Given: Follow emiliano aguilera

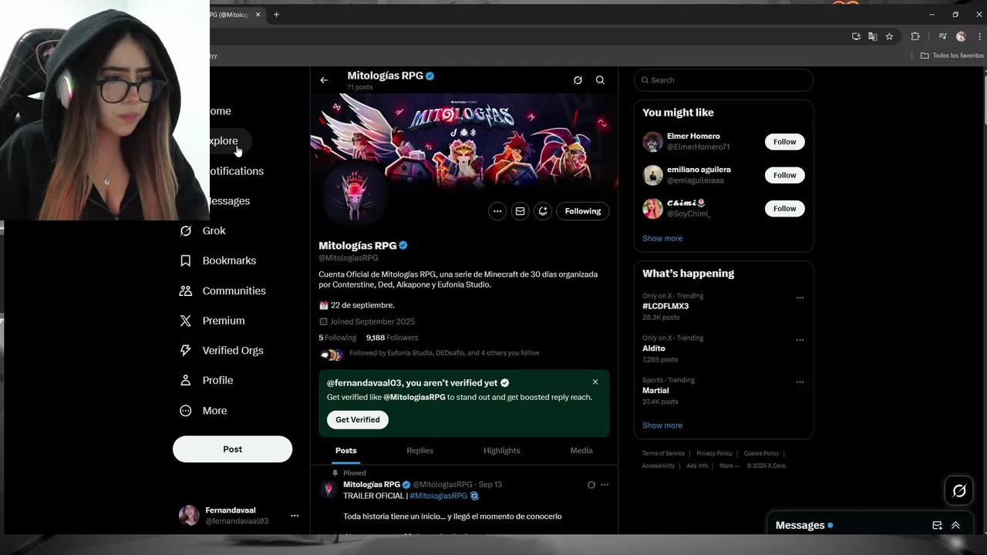Looking at the screenshot, I should [x=785, y=175].
